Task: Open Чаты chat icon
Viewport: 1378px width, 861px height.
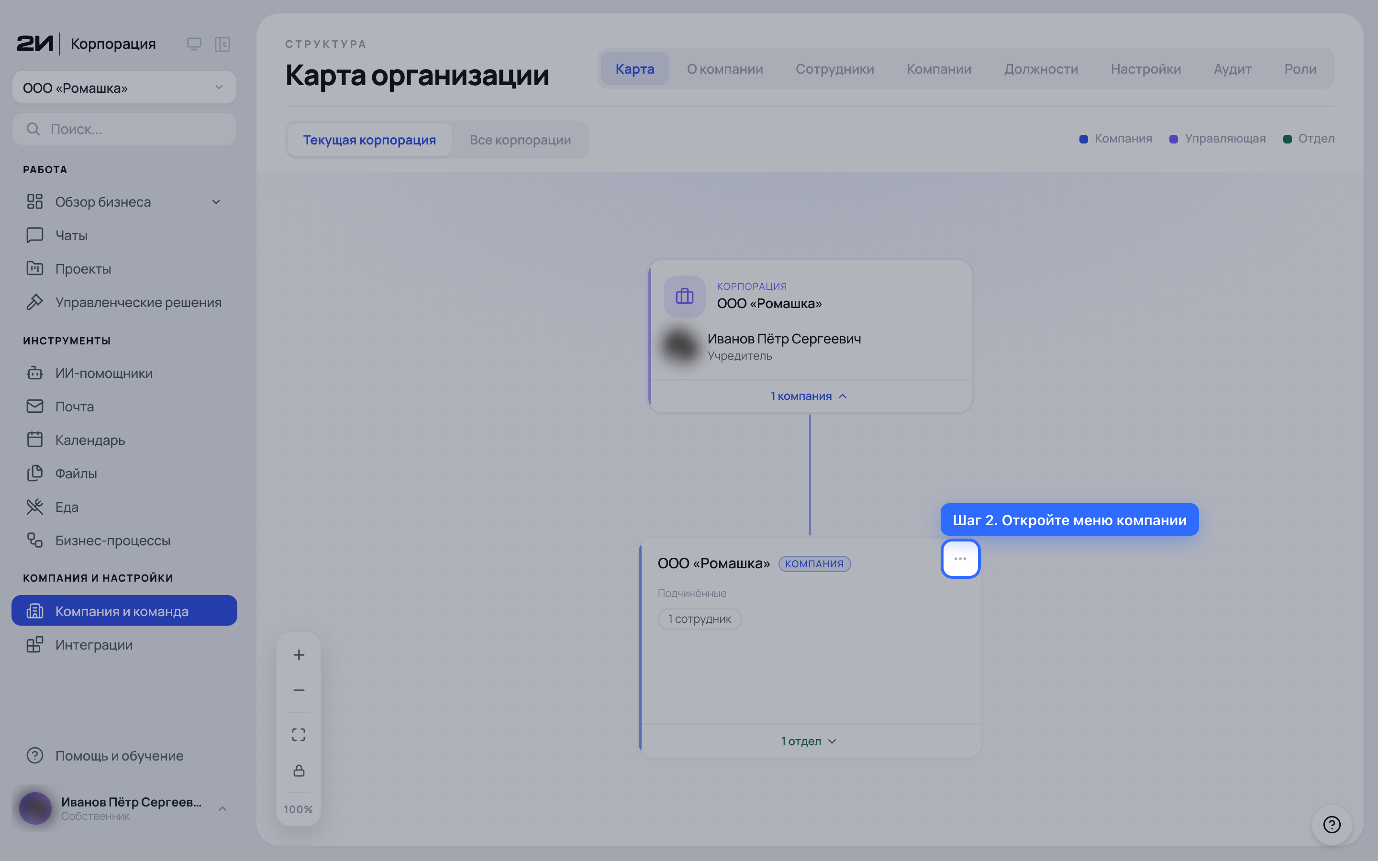Action: (35, 235)
